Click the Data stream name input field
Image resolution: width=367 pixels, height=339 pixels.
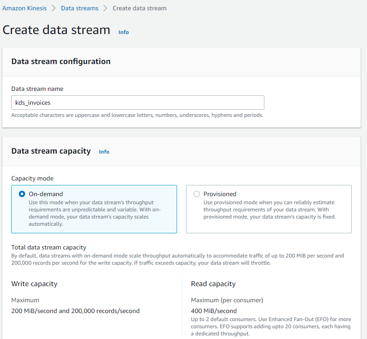138,103
